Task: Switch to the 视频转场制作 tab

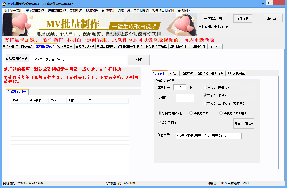Action: [236, 74]
